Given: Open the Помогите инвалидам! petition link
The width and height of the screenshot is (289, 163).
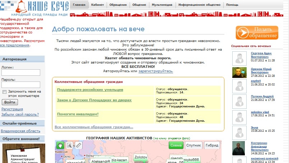Looking at the screenshot, I should pos(78,114).
